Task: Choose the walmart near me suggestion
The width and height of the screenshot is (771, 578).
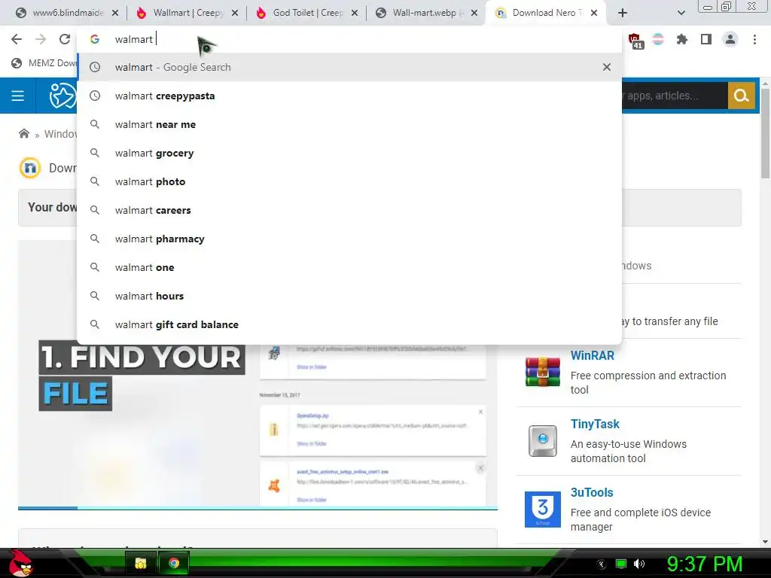Action: pyautogui.click(x=349, y=124)
